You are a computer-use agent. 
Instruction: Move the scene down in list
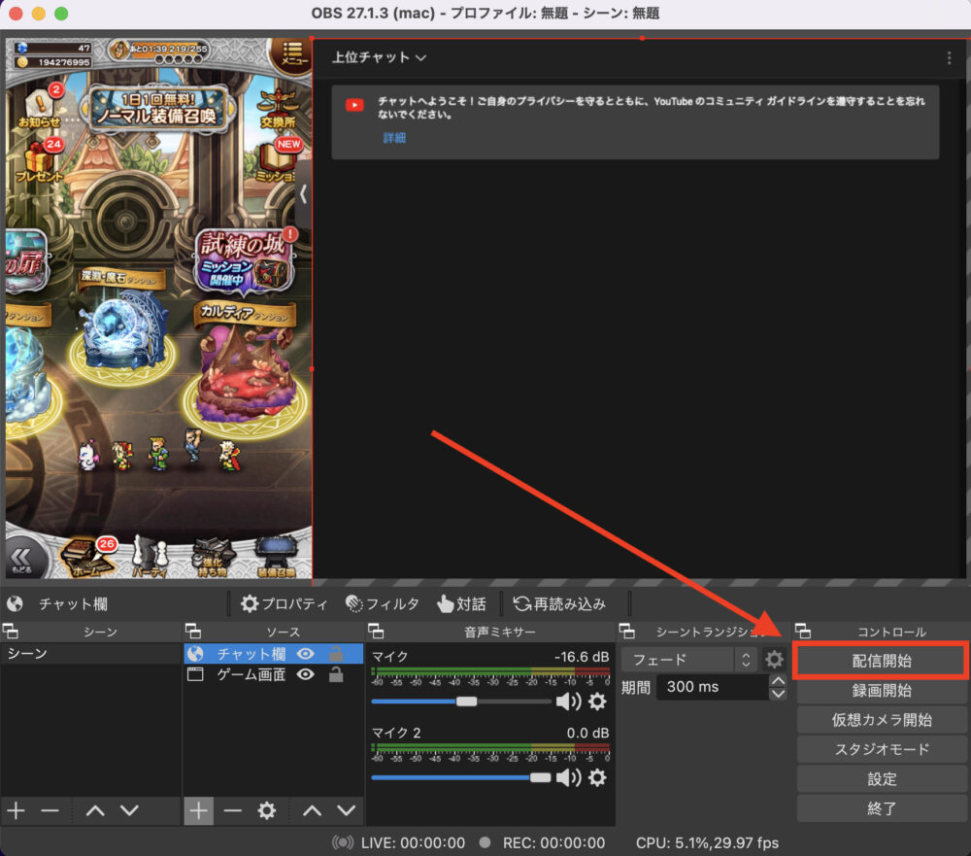(129, 810)
